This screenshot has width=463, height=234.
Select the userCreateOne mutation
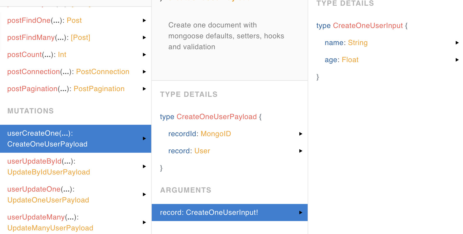(x=76, y=139)
